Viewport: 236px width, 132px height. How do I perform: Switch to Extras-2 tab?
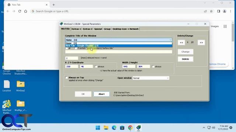[x=88, y=29]
